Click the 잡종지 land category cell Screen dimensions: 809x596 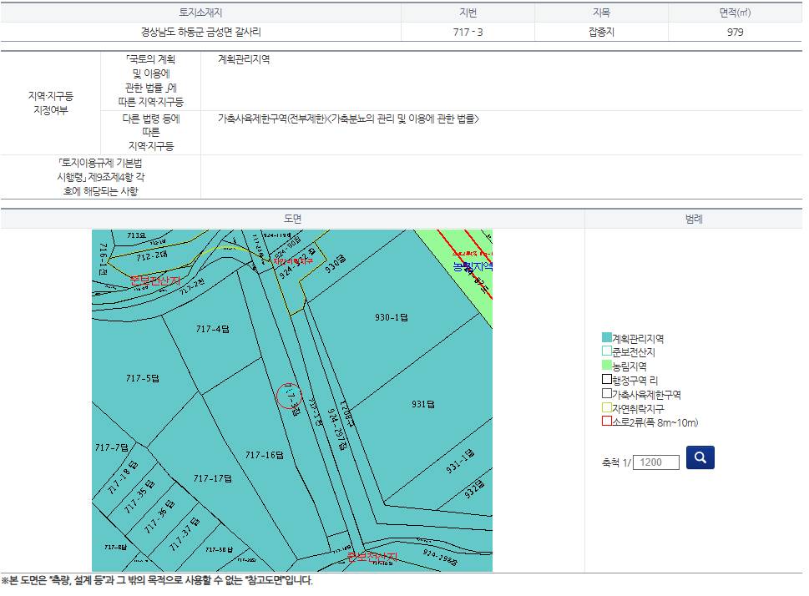(x=602, y=32)
